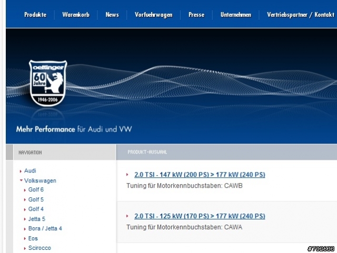Click the arrow beside Golf 6
The height and width of the screenshot is (253, 337).
coord(25,190)
